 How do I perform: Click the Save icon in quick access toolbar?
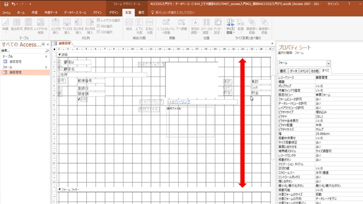[x=6, y=4]
